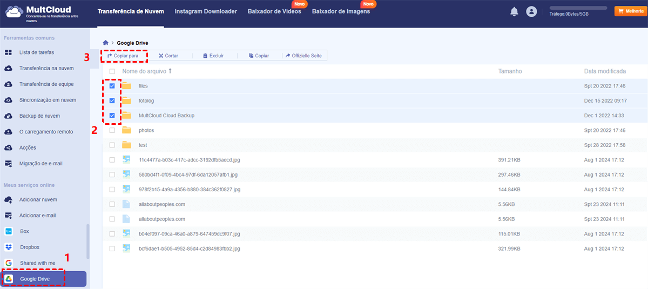648x289 pixels.
Task: Click the home breadcrumb icon
Action: click(x=106, y=43)
